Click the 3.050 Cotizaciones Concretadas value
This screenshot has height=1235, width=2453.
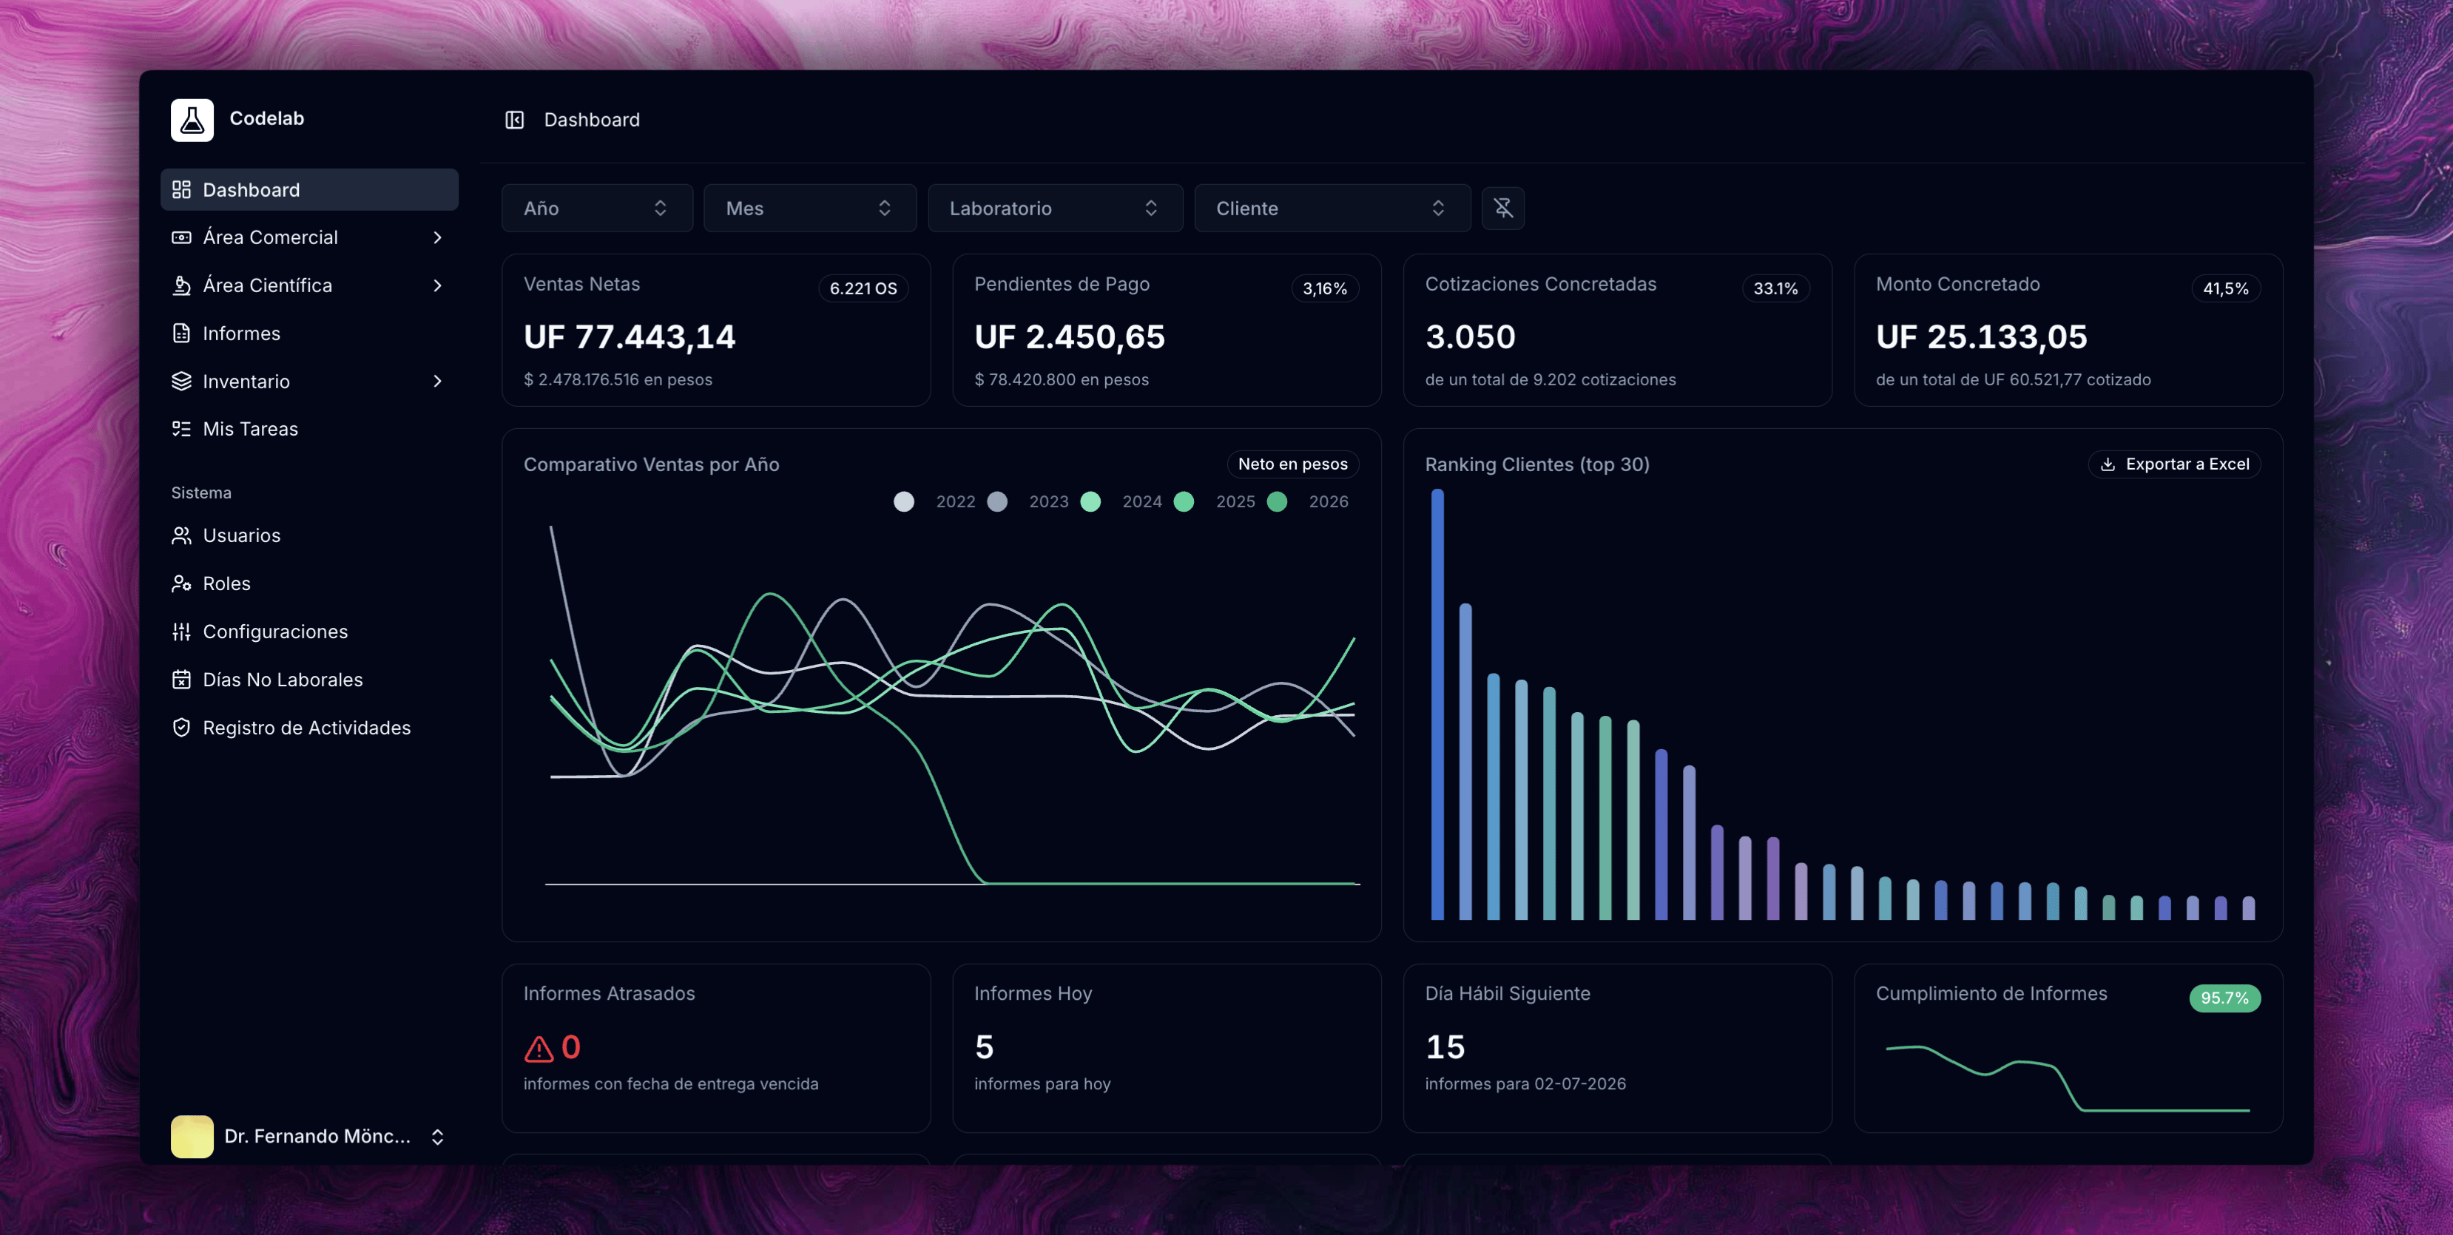(1471, 337)
